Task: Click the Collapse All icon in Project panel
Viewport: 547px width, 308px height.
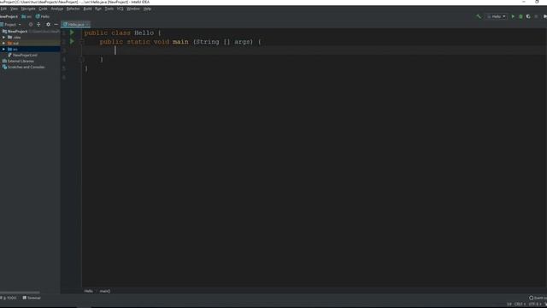Action: [x=38, y=25]
